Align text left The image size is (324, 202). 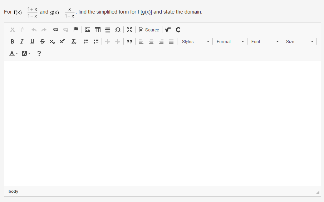tap(141, 42)
